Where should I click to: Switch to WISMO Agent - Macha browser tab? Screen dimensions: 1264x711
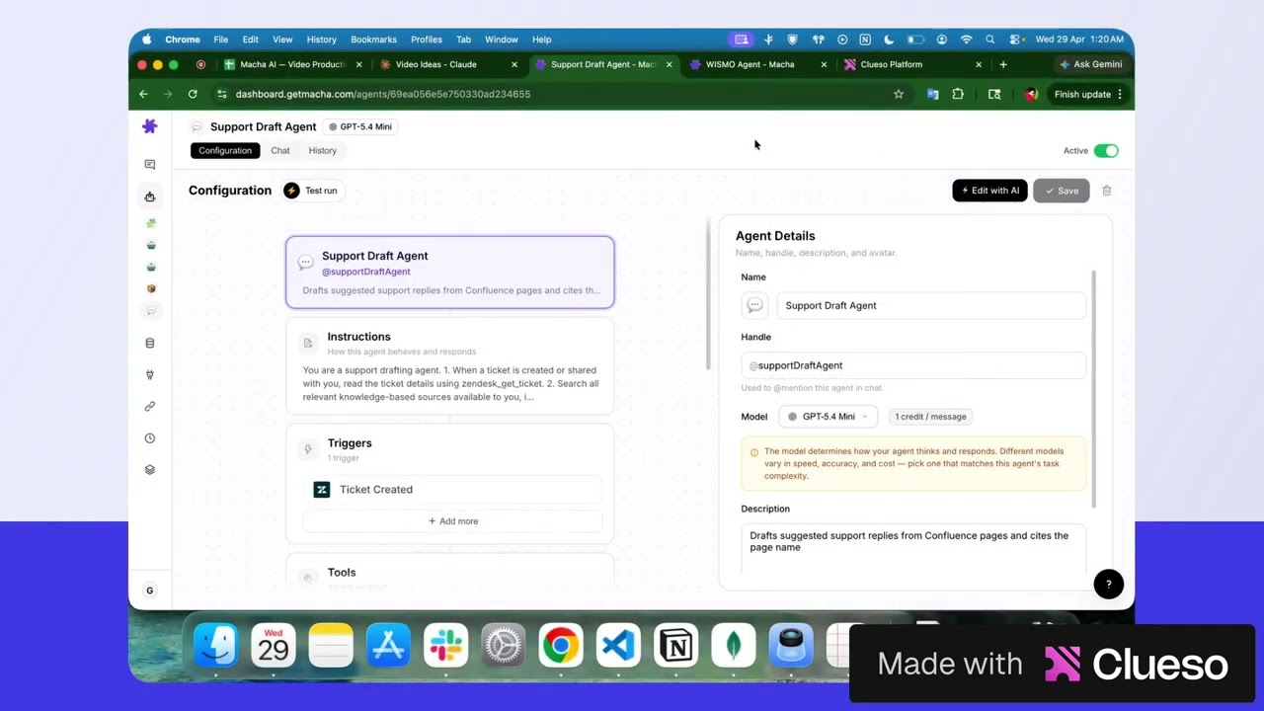coord(750,64)
